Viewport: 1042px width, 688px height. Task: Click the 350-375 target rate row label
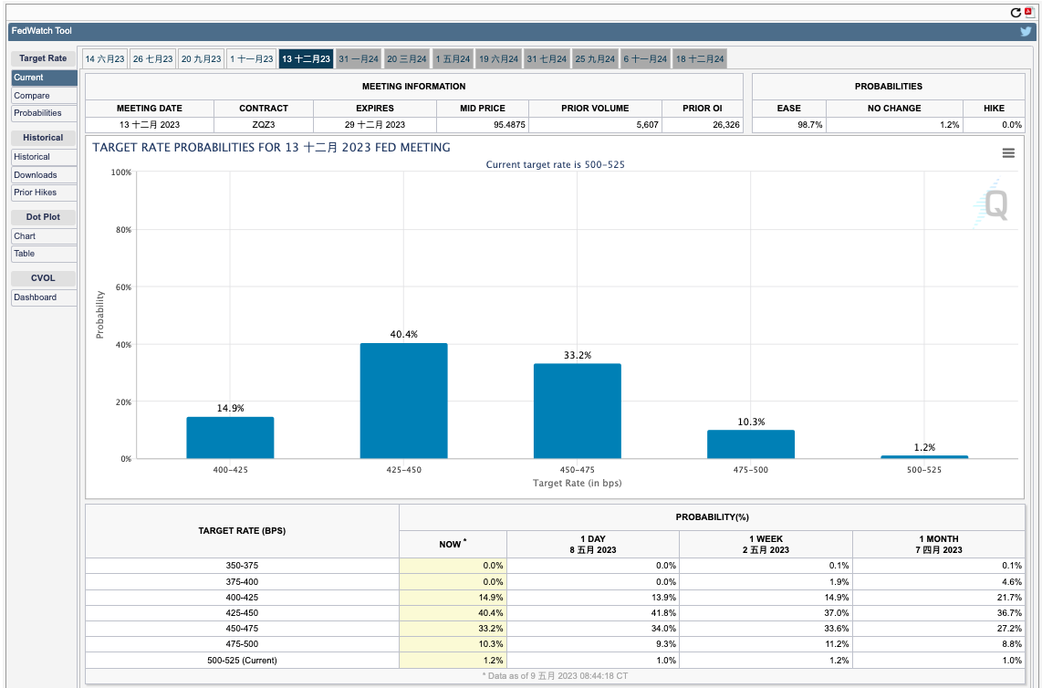click(242, 566)
